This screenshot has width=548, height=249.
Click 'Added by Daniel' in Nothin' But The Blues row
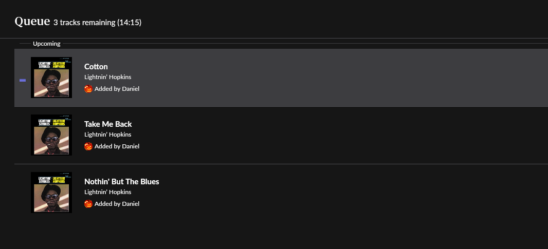[117, 204]
